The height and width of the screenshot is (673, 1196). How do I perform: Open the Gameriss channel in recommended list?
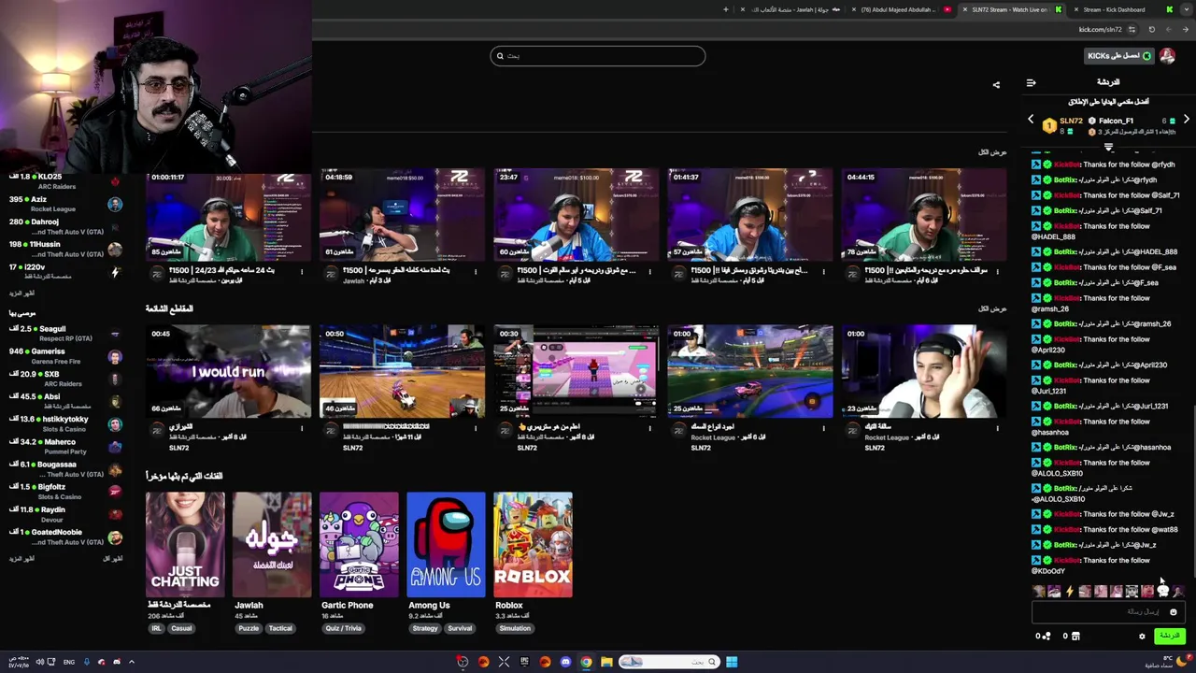pyautogui.click(x=65, y=356)
